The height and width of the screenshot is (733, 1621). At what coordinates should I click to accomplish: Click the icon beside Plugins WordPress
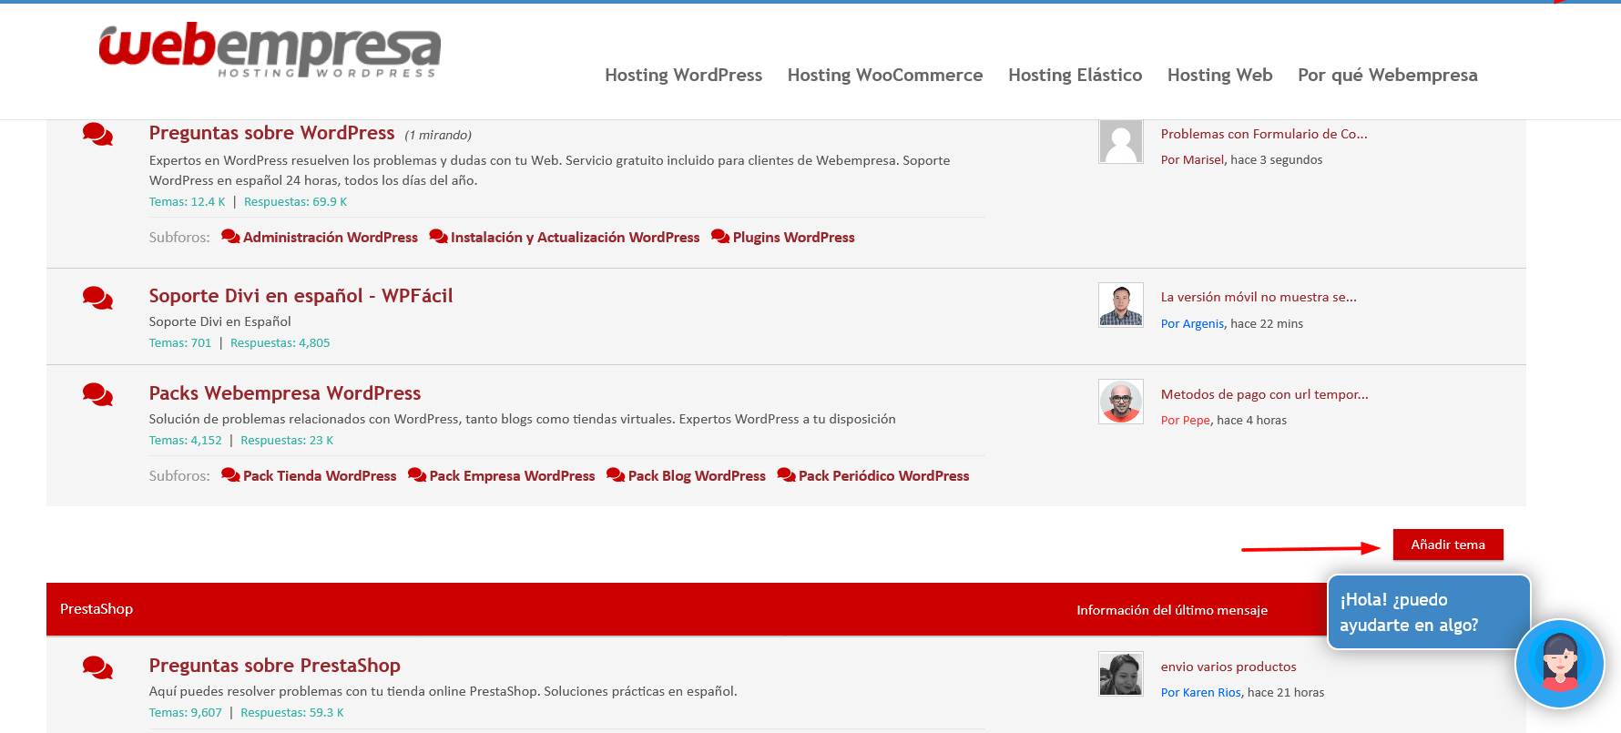(720, 237)
